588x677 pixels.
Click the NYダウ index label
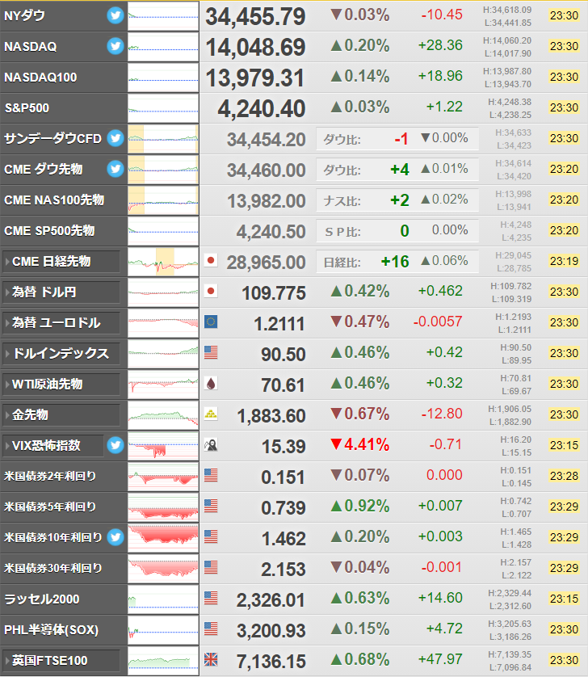[x=24, y=16]
